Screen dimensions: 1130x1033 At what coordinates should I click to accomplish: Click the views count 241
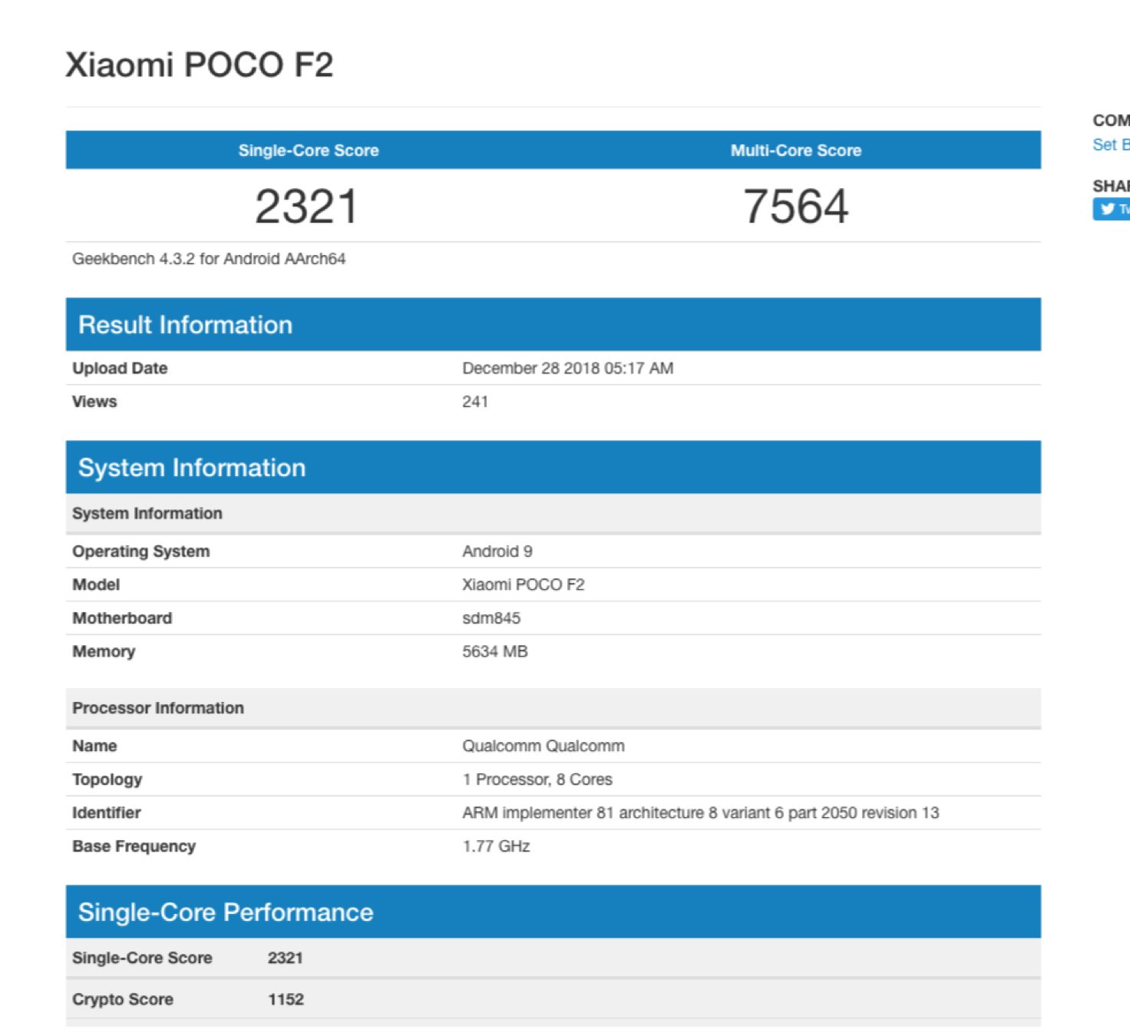click(x=475, y=402)
